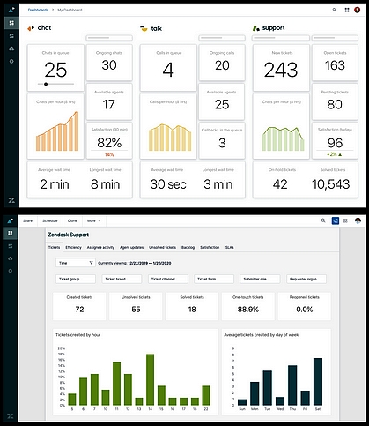Click the search icon in top dashboard header
Viewport: 369px width, 426px height.
334,10
